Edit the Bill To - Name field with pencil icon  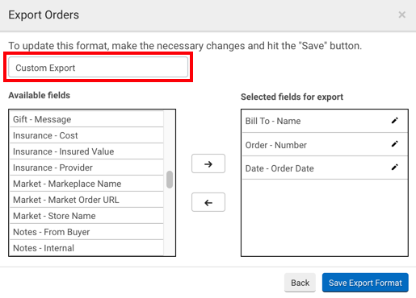coord(394,121)
